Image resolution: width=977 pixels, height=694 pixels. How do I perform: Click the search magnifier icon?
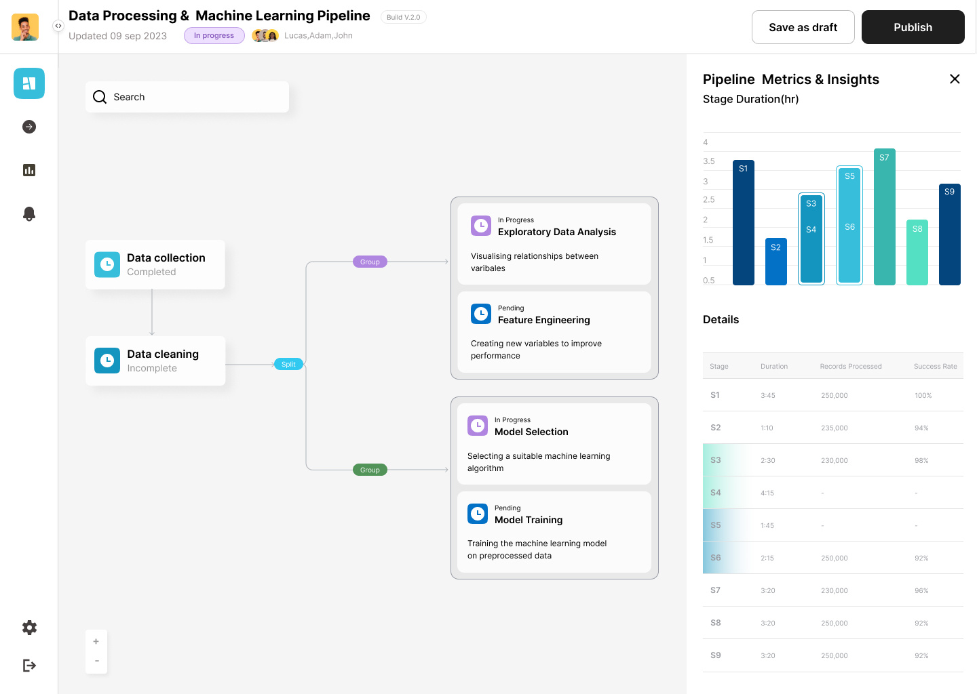[100, 97]
